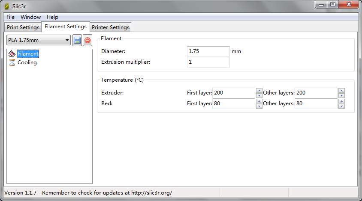Decrease bed first layer temperature
362x201 pixels.
click(259, 106)
